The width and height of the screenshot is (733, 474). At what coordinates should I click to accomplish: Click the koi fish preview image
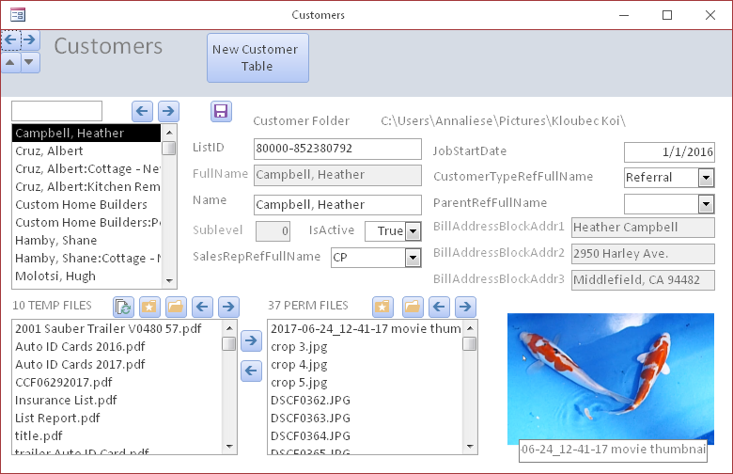click(x=611, y=378)
